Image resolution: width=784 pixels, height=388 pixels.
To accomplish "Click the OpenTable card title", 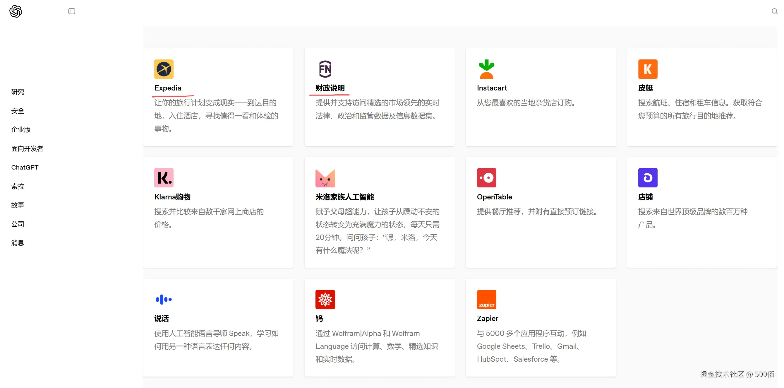I will [x=494, y=197].
